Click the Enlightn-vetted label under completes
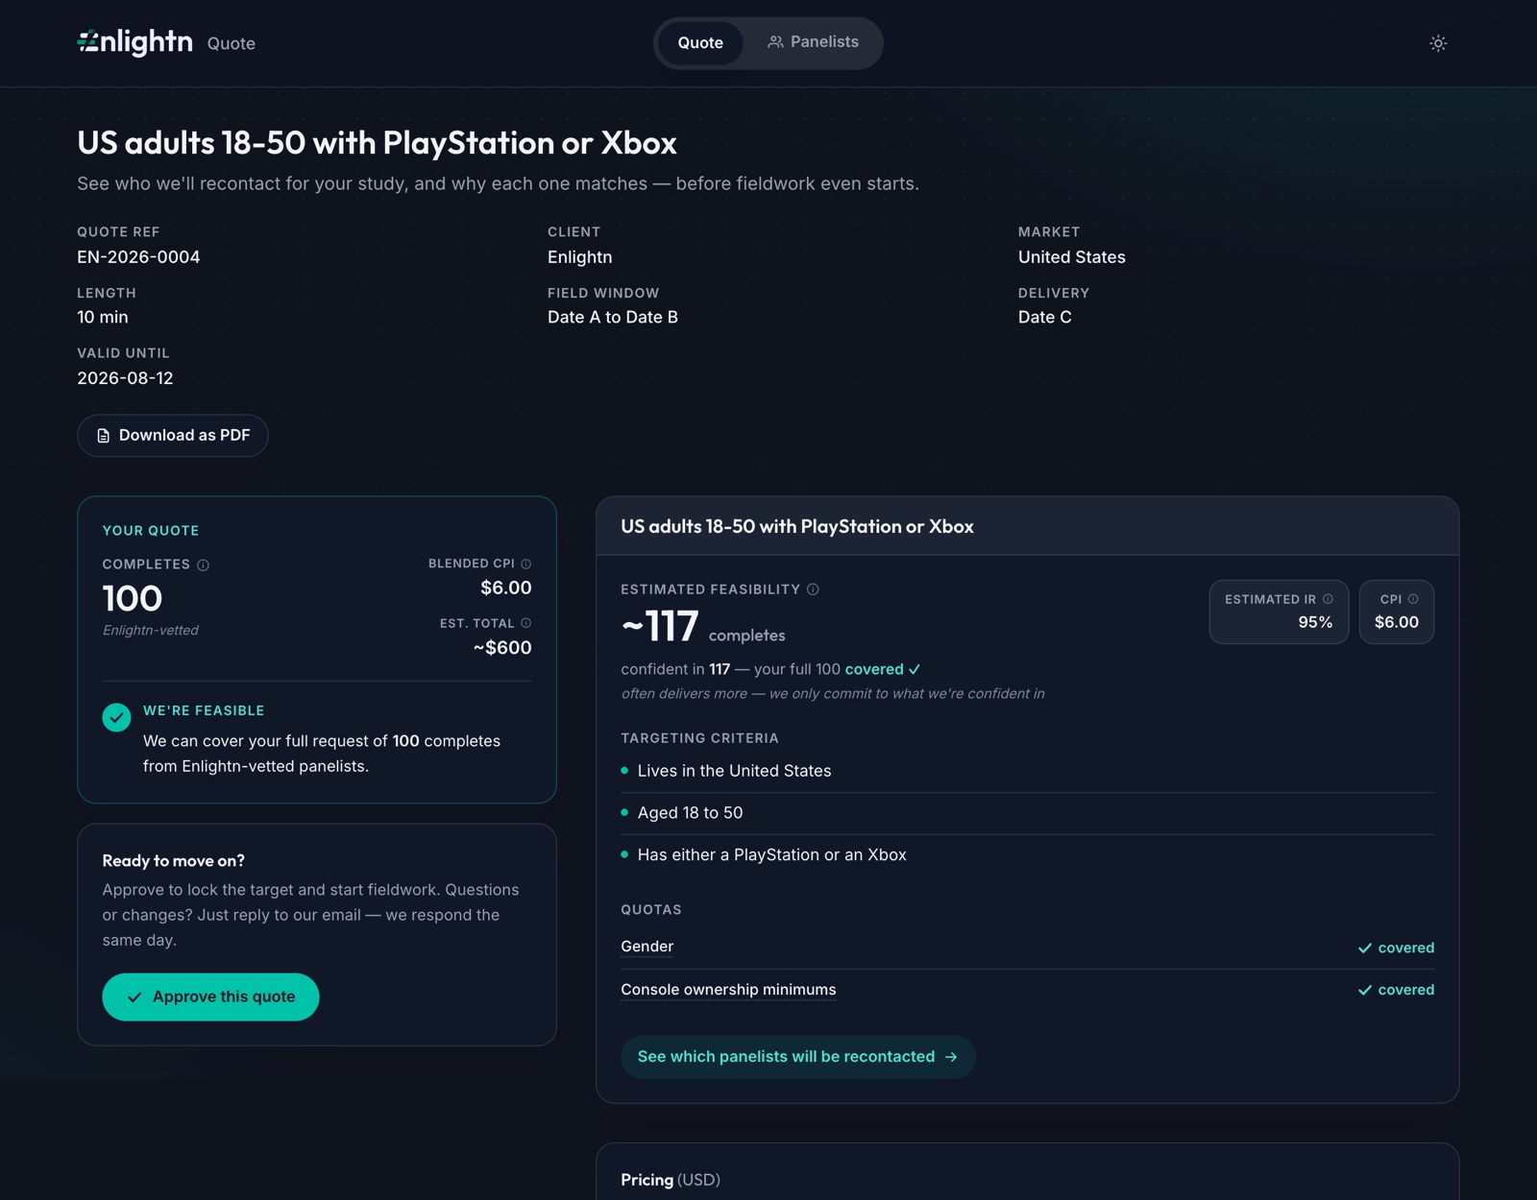Screen dimensions: 1537x1200 pyautogui.click(x=151, y=631)
